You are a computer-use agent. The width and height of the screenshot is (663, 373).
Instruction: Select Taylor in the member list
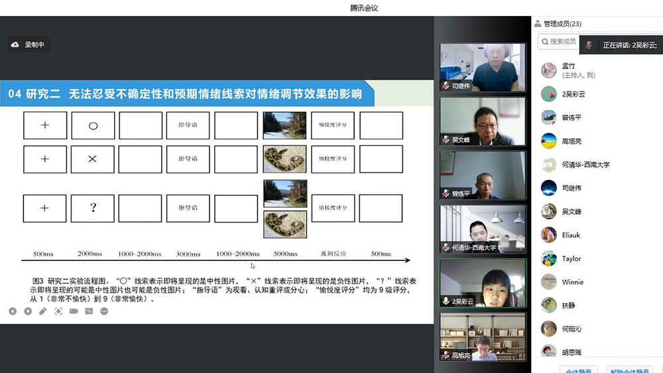pos(571,259)
